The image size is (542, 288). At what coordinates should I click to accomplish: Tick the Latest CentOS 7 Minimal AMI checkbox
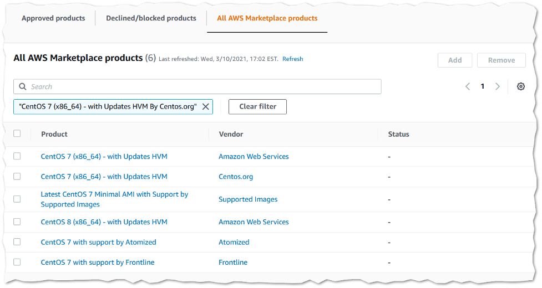click(17, 199)
